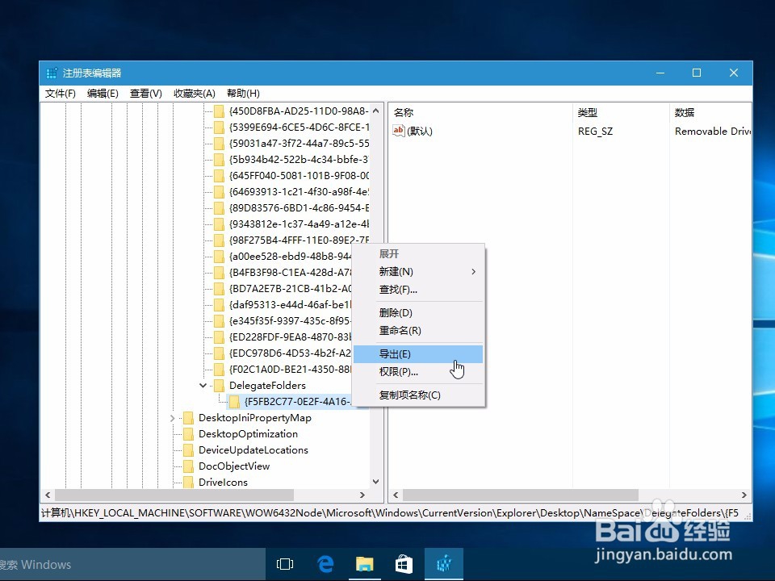The height and width of the screenshot is (581, 775).
Task: Click folder icon of {a00ee528-ebd9-48b8 key
Action: click(x=219, y=257)
